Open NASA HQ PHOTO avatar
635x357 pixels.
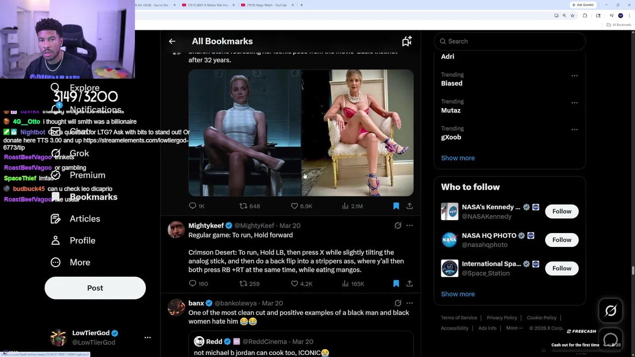449,240
